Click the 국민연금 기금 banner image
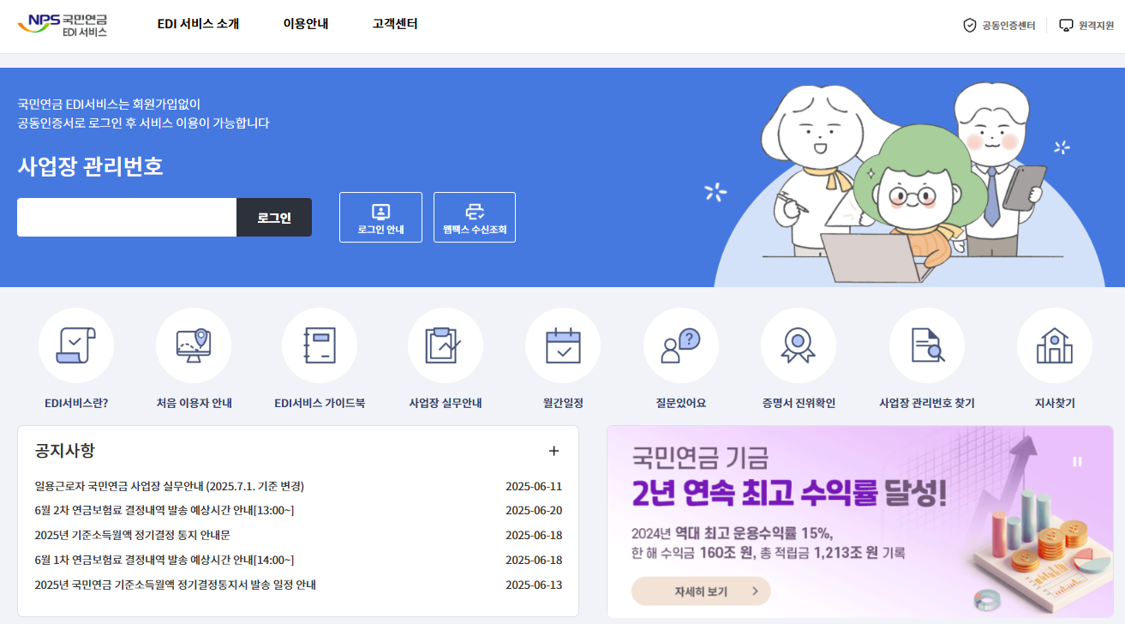This screenshot has width=1125, height=624. pyautogui.click(x=859, y=522)
